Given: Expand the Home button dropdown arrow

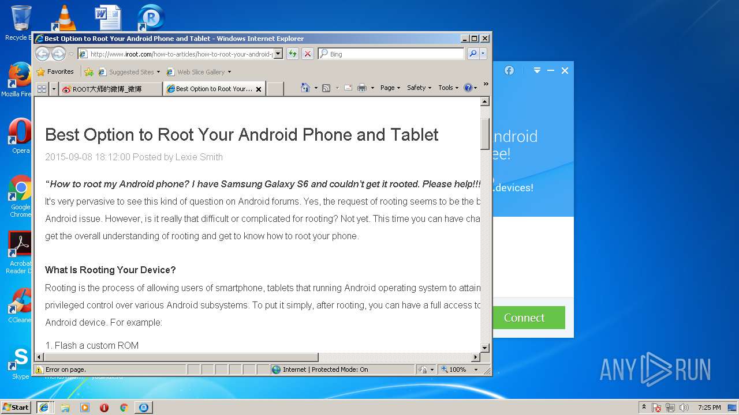Looking at the screenshot, I should [x=315, y=88].
